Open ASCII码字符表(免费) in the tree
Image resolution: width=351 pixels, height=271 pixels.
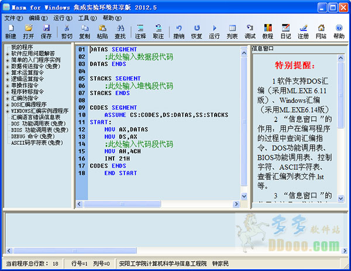point(37,143)
